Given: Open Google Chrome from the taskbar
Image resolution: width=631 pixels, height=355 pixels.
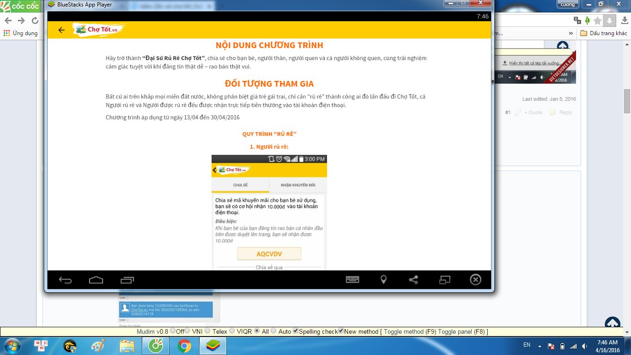Looking at the screenshot, I should pyautogui.click(x=184, y=346).
